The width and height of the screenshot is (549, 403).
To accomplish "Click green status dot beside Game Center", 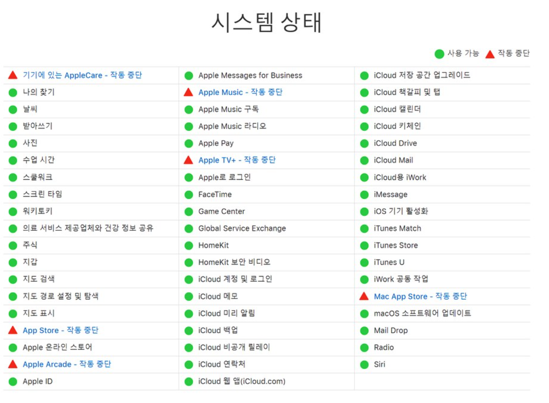I will 189,212.
